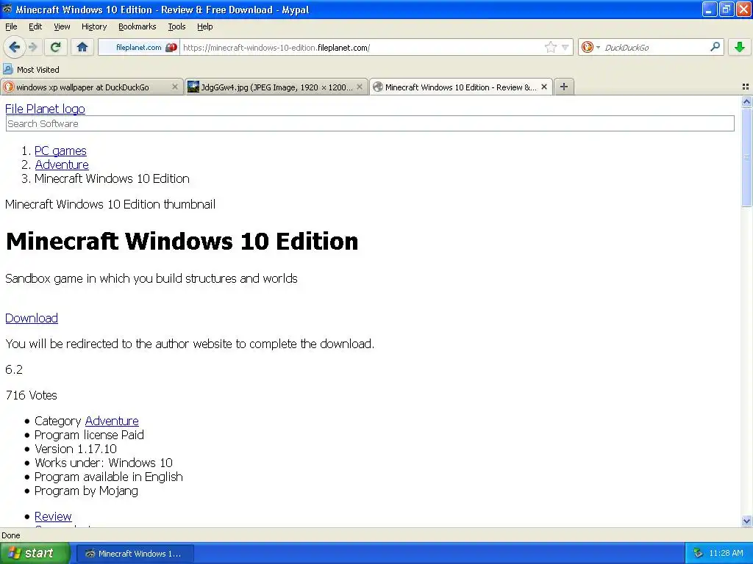
Task: Reload the current page
Action: 55,47
